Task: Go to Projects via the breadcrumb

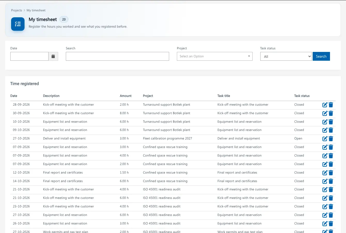Action: point(17,10)
